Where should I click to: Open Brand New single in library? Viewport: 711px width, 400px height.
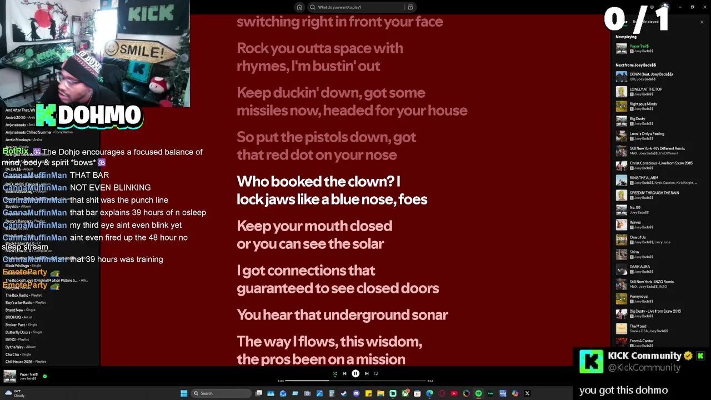click(20, 310)
